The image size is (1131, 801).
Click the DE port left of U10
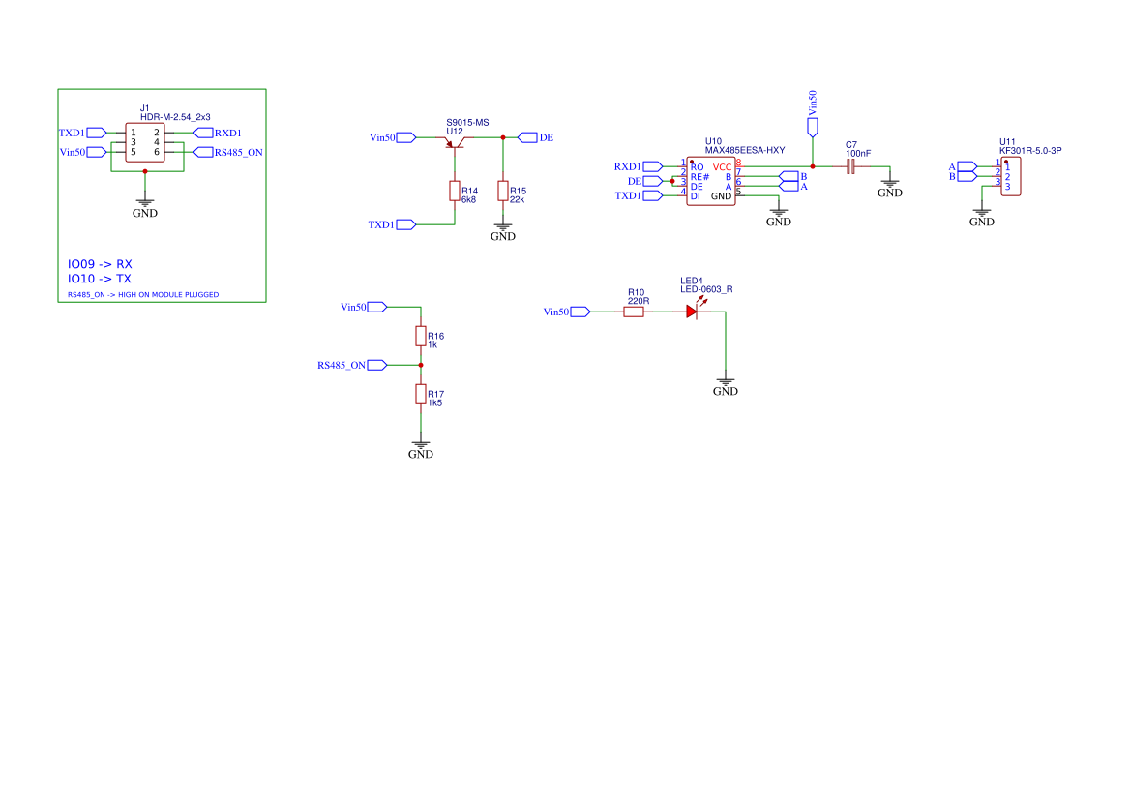653,181
